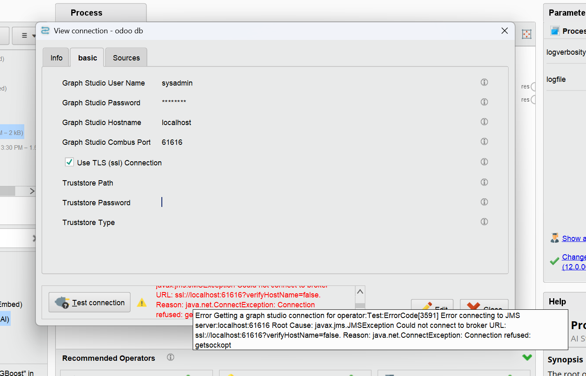This screenshot has height=376, width=586.
Task: Click the user icon beside the Show link
Action: [555, 238]
